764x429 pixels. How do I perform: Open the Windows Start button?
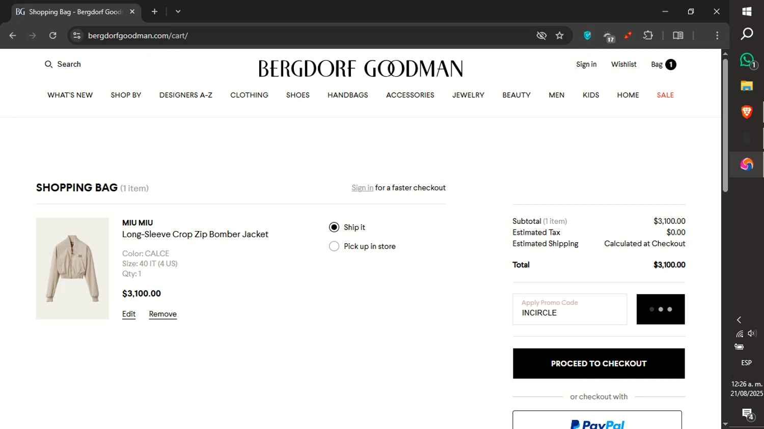[747, 11]
